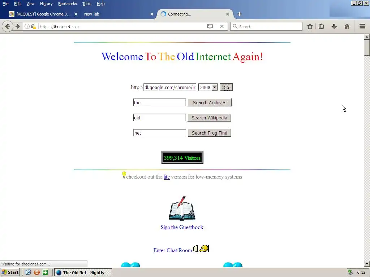Bookmark this page with the star icon
The image size is (370, 277).
coord(310,26)
